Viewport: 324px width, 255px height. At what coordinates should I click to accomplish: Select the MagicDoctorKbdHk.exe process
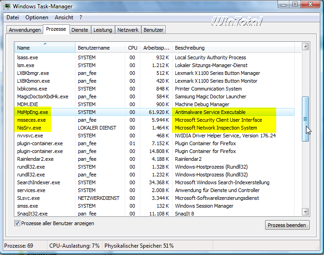coord(155,97)
